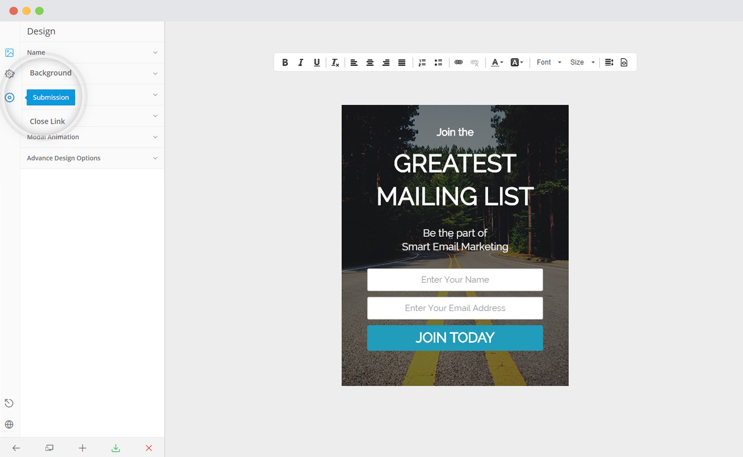Open the Font dropdown
This screenshot has width=743, height=457.
549,62
